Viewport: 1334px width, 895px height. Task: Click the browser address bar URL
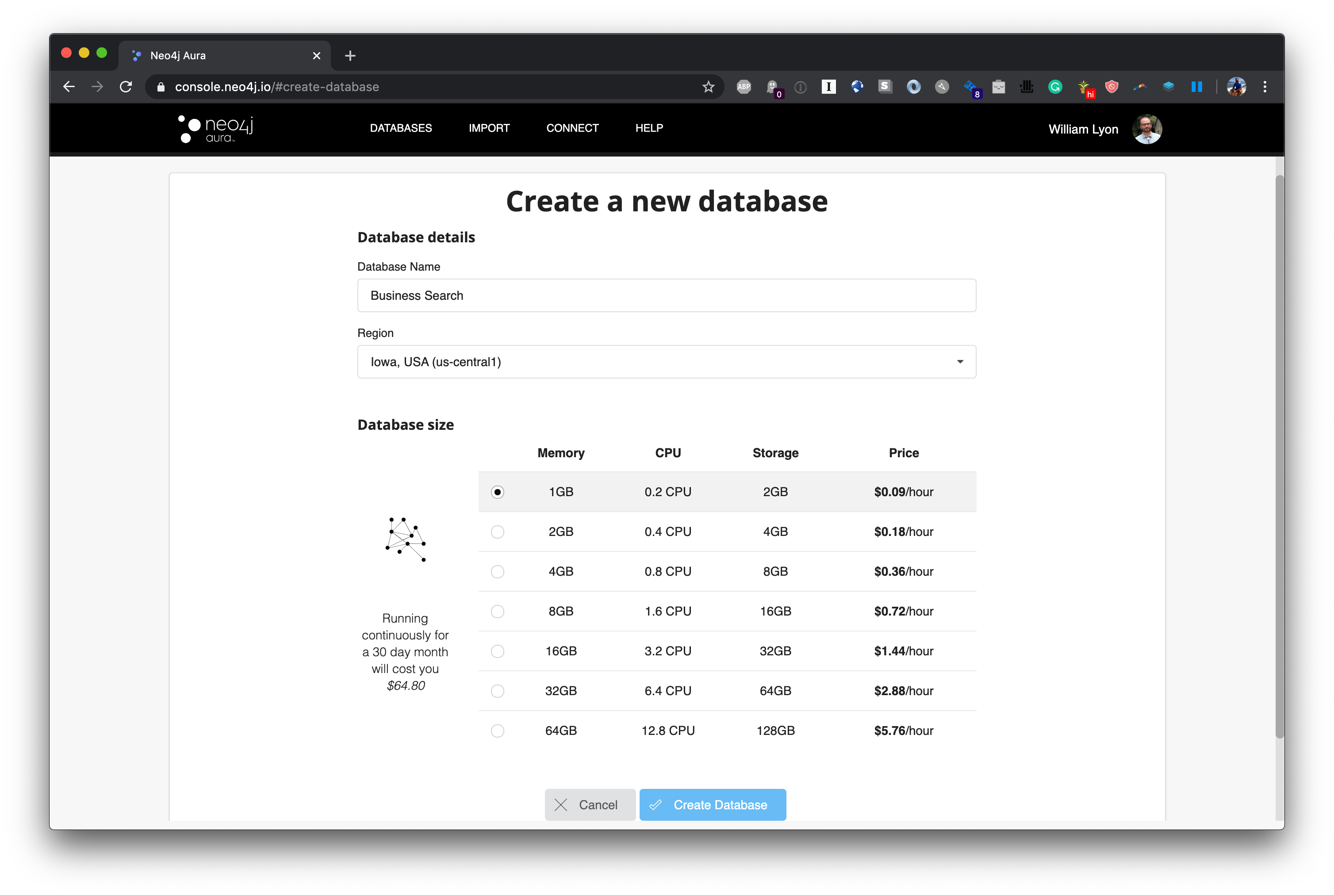click(x=277, y=87)
